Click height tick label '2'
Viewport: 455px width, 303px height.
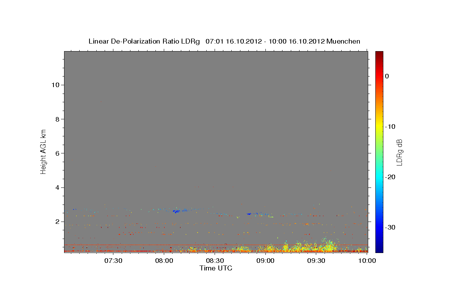(57, 222)
